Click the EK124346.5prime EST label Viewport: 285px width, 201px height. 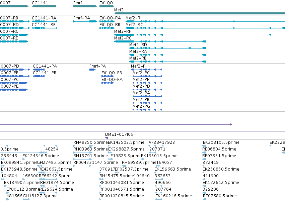(41, 156)
